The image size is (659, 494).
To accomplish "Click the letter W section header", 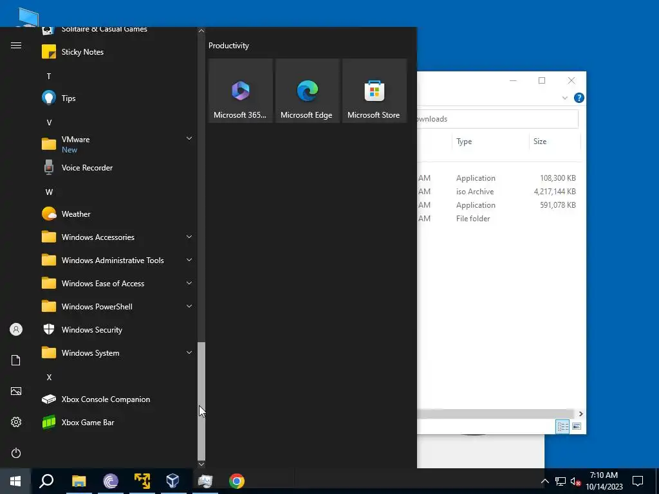I will click(49, 192).
